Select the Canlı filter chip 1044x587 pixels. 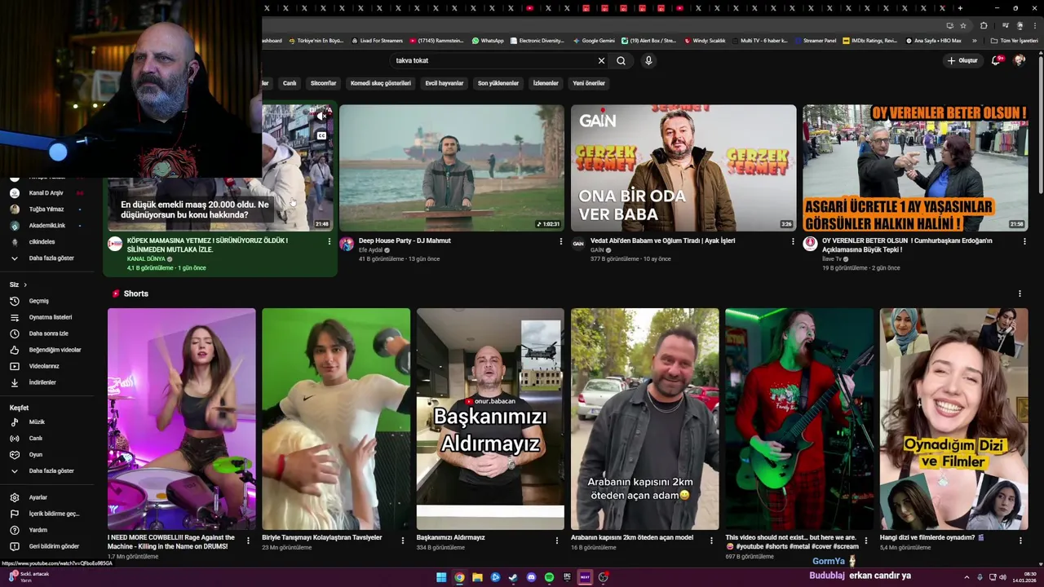tap(289, 83)
